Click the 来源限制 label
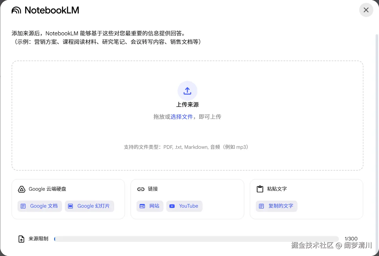 tap(39, 239)
